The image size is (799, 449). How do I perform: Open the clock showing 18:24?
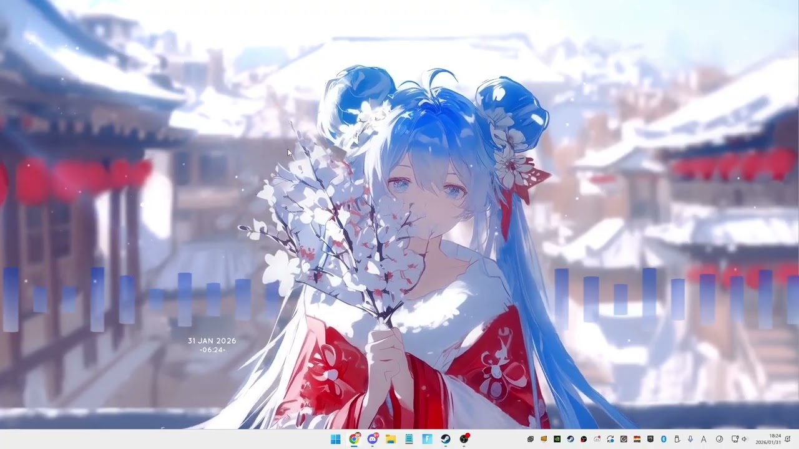(768, 439)
